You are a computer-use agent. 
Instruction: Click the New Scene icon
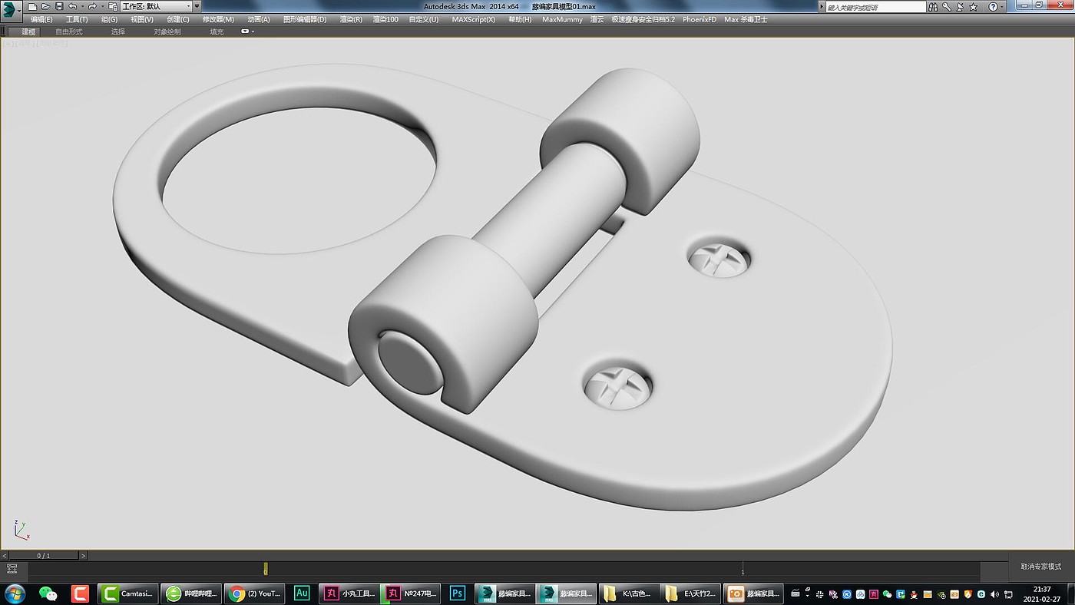[32, 6]
